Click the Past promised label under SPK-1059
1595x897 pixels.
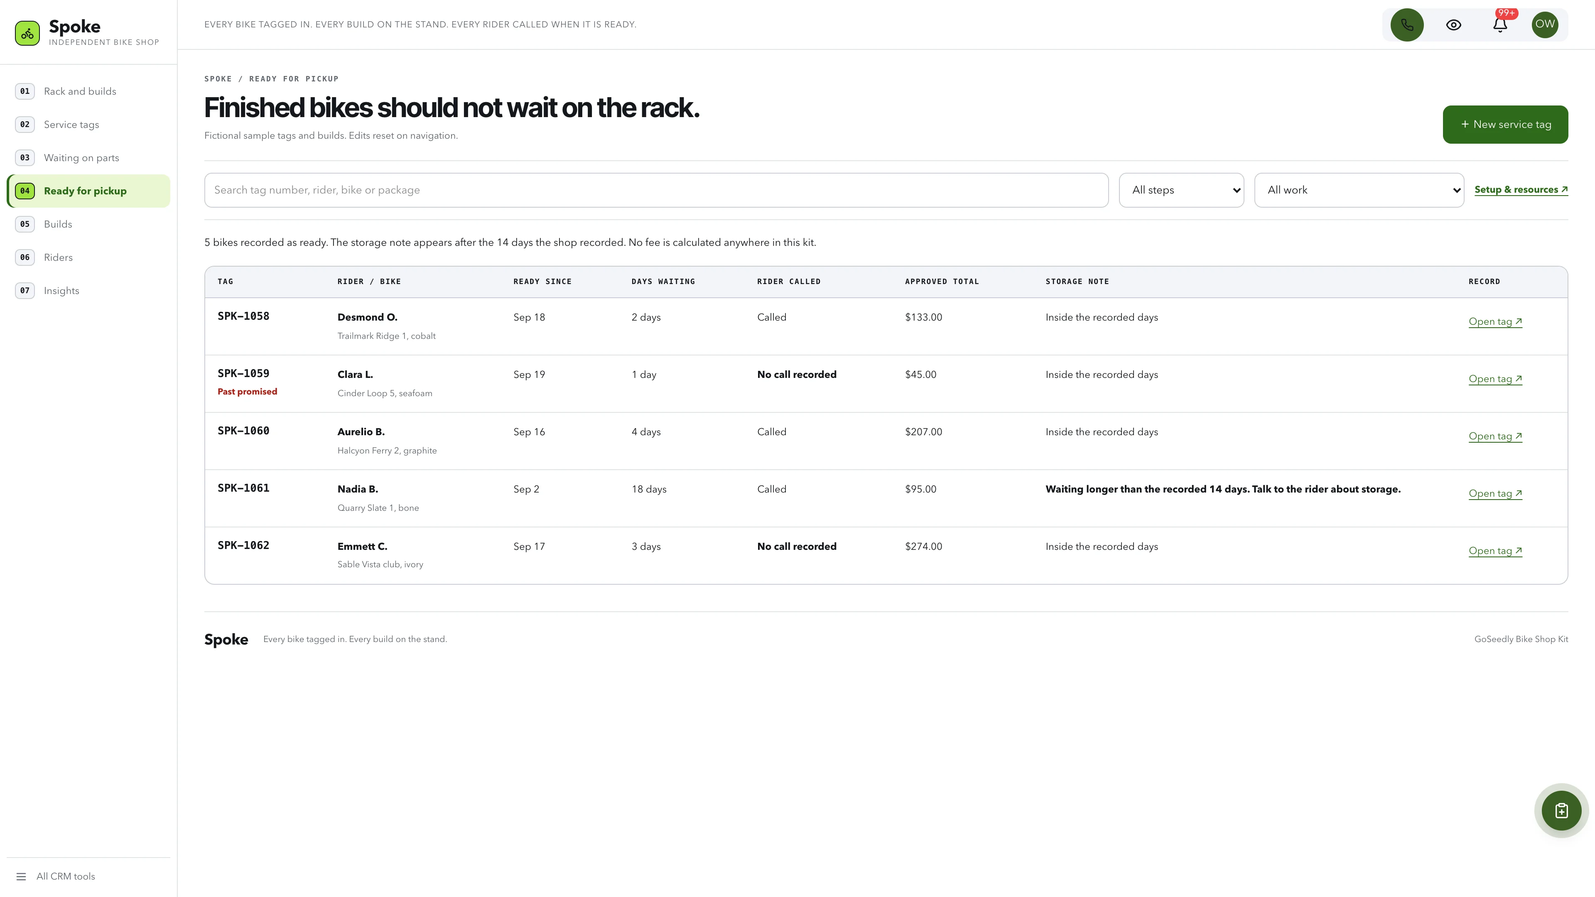247,392
